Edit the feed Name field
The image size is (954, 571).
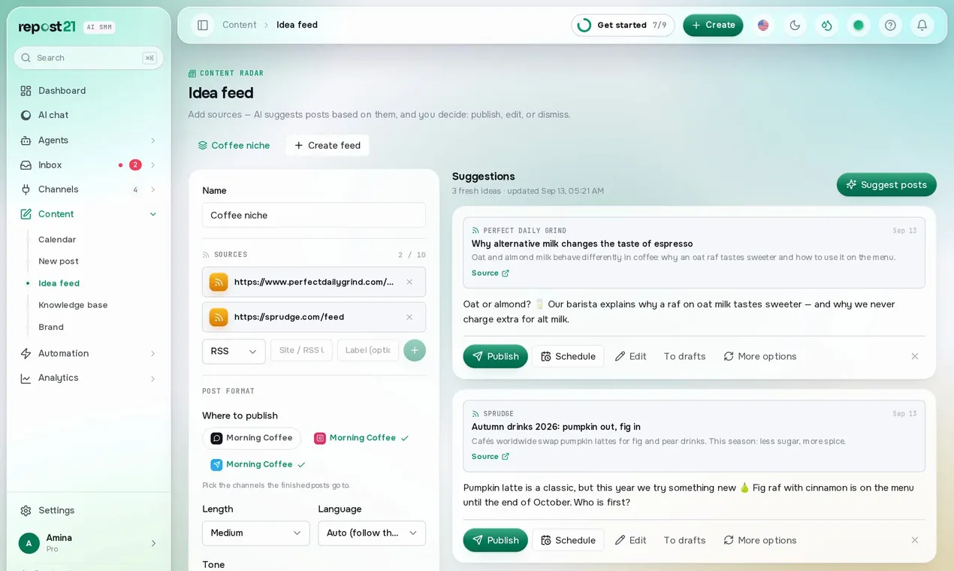tap(314, 215)
